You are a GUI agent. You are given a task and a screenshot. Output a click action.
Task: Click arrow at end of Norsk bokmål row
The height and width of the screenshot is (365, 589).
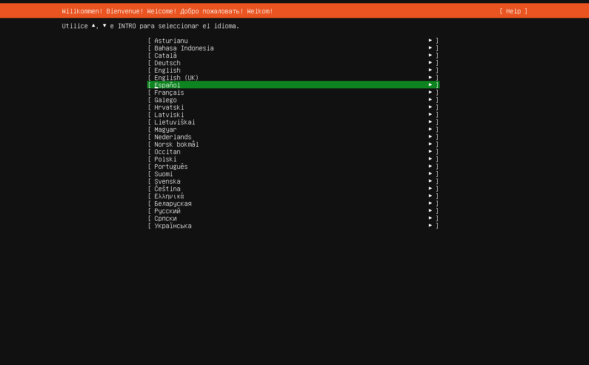pyautogui.click(x=430, y=144)
